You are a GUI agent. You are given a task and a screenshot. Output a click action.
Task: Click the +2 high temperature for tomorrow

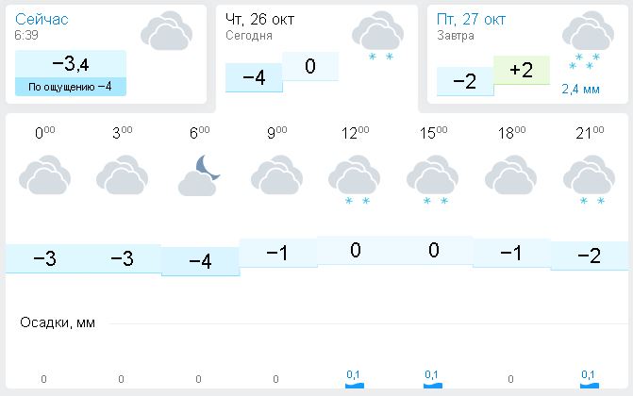(521, 70)
